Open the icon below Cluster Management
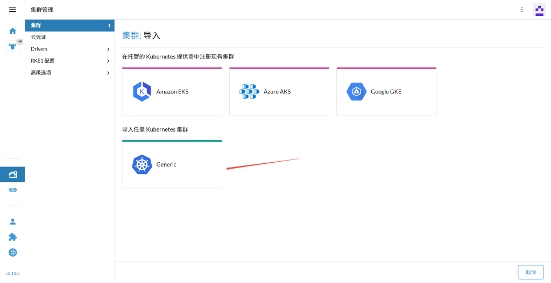 [x=12, y=190]
